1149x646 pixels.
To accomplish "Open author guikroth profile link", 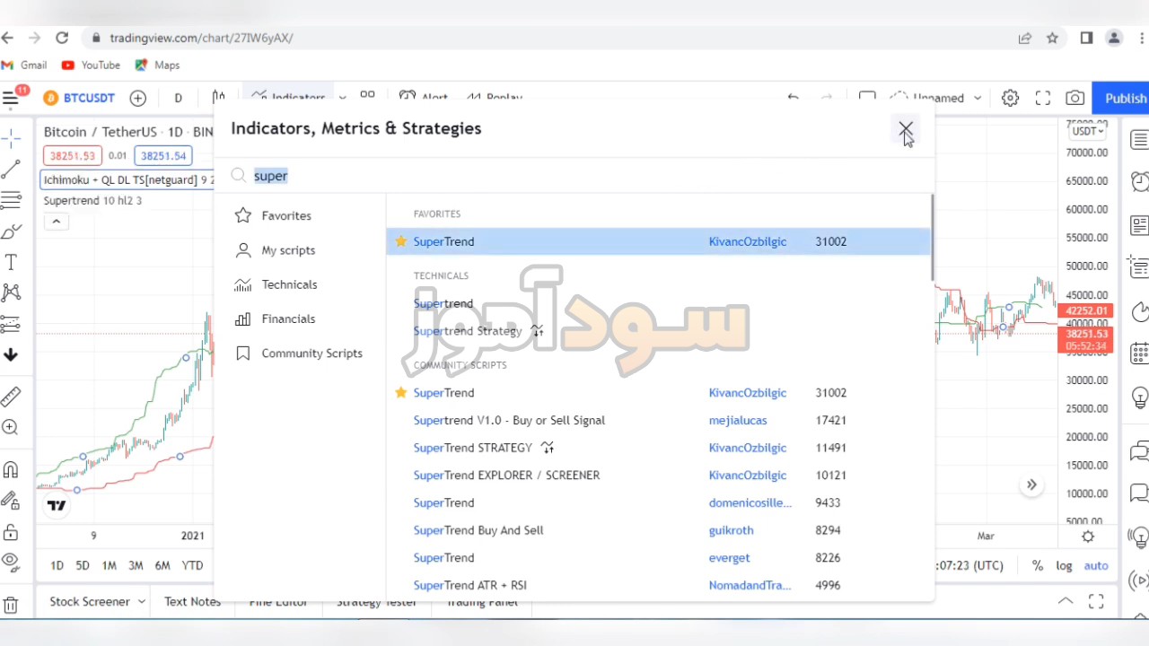I will coord(731,530).
